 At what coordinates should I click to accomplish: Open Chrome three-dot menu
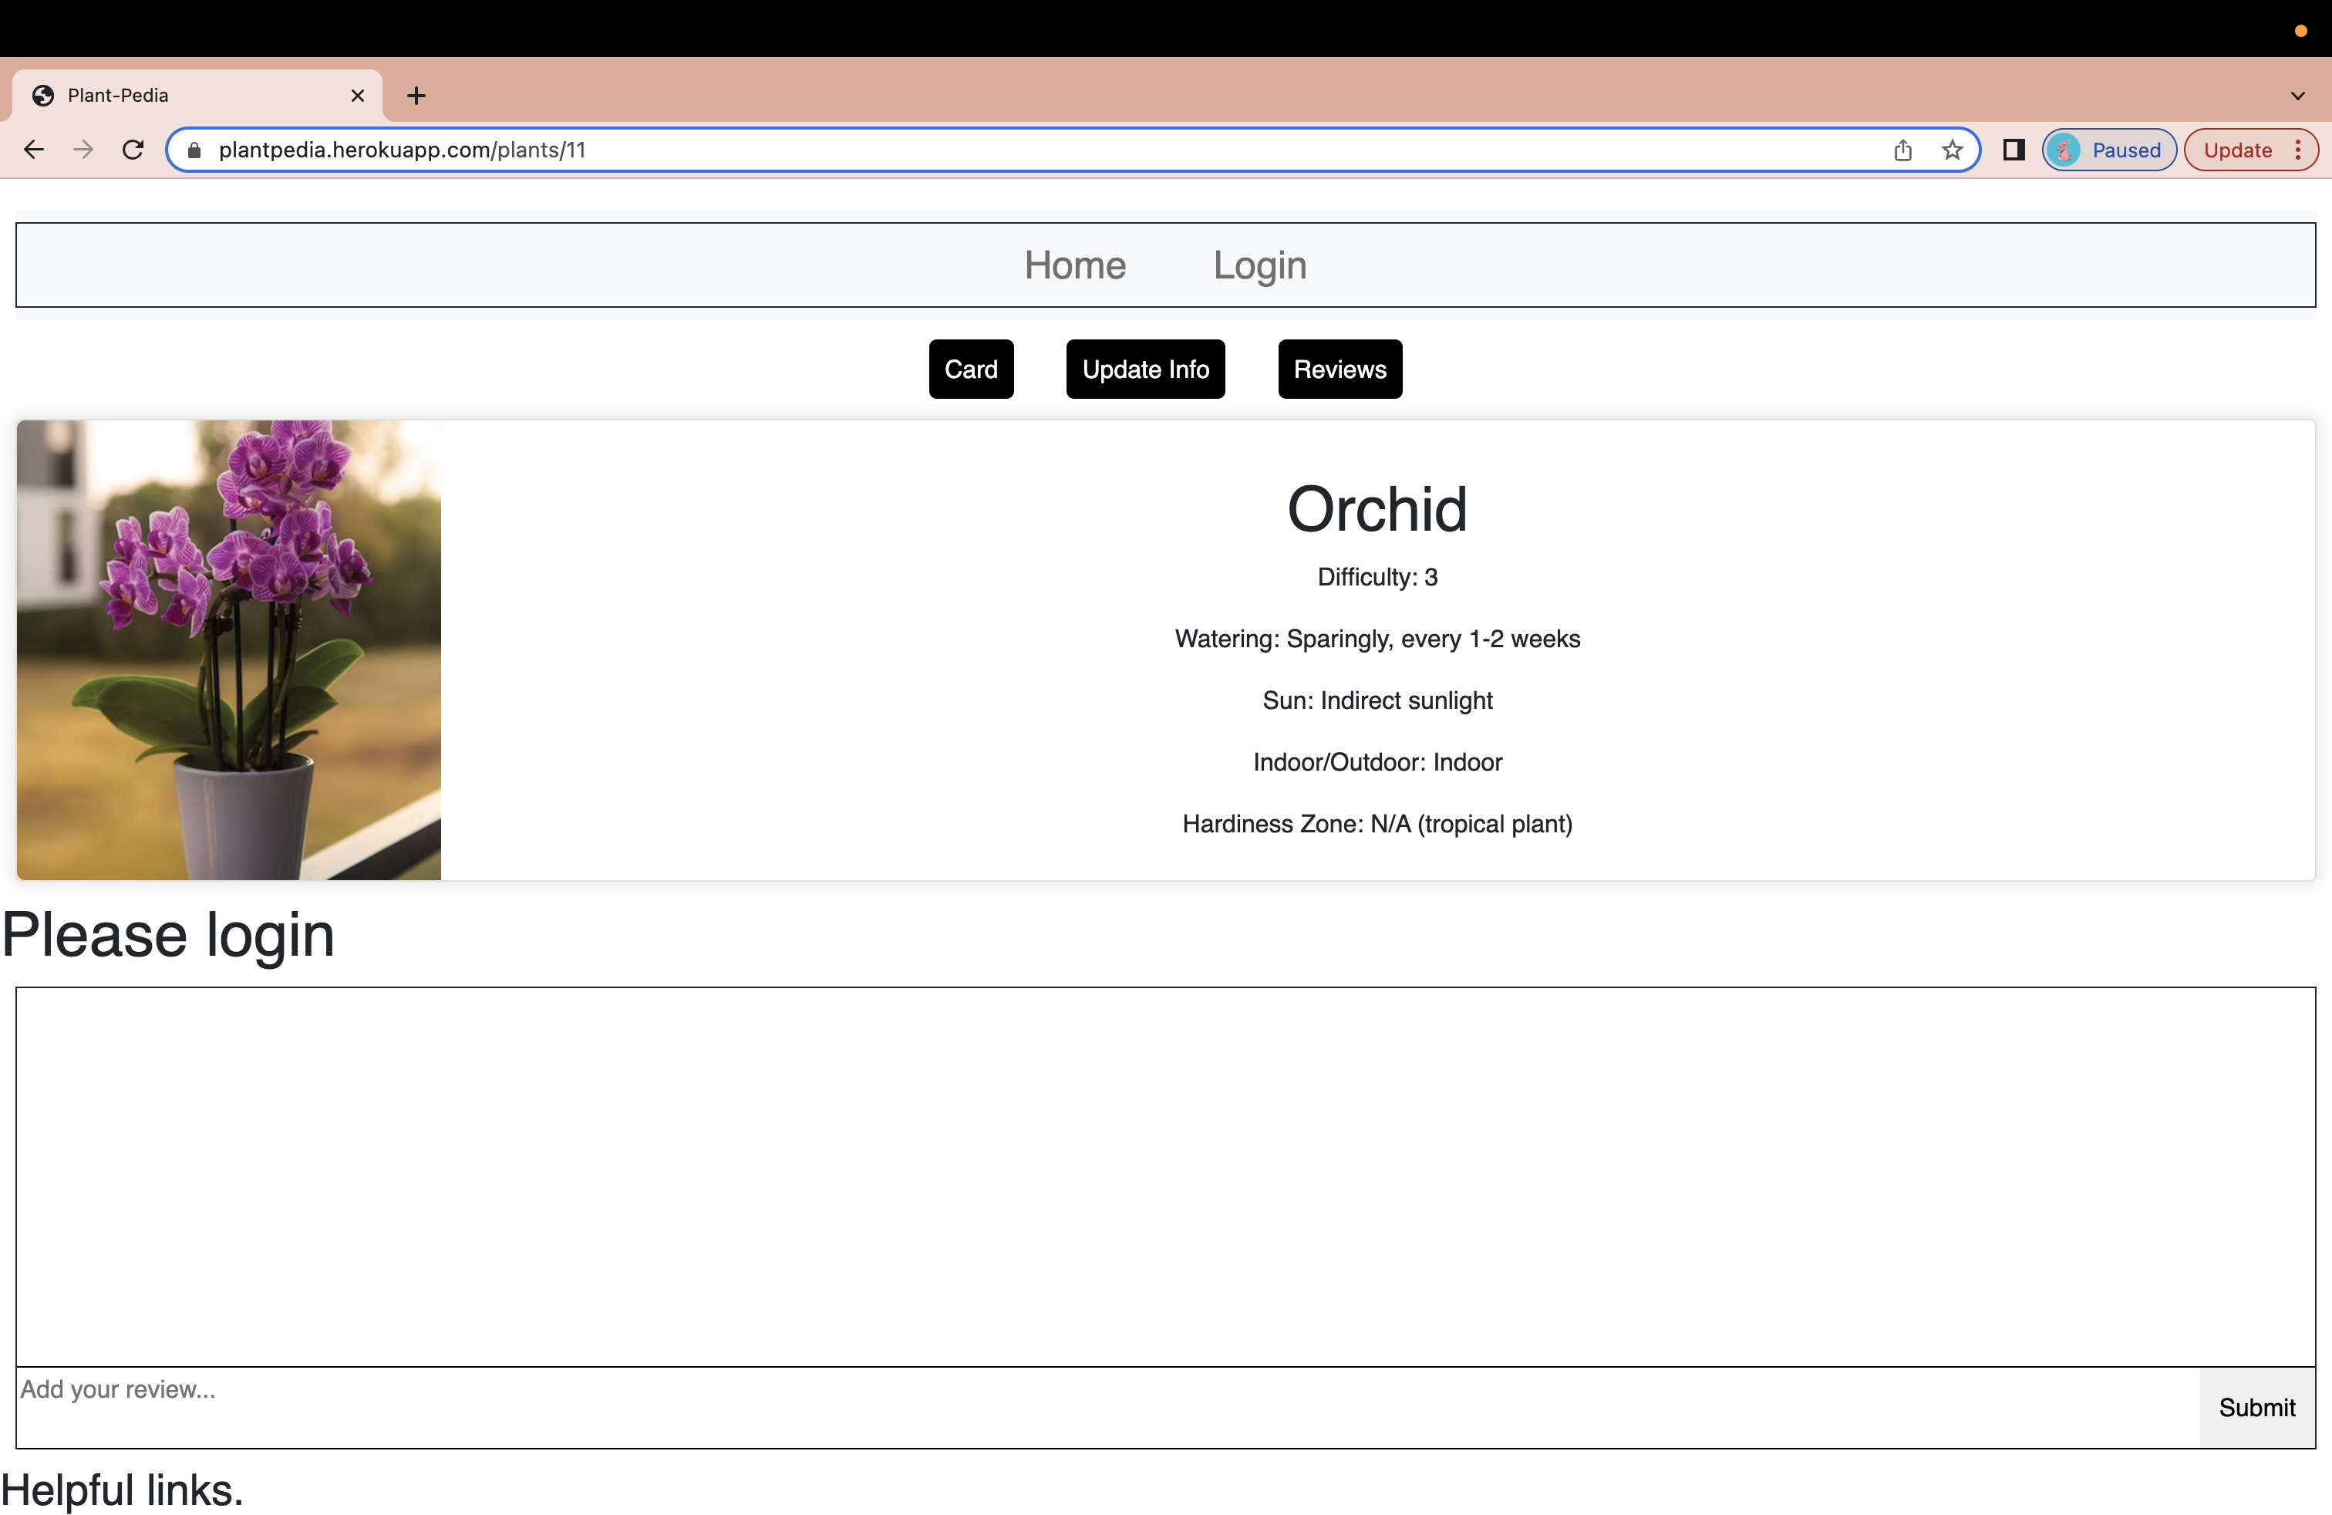click(2299, 150)
